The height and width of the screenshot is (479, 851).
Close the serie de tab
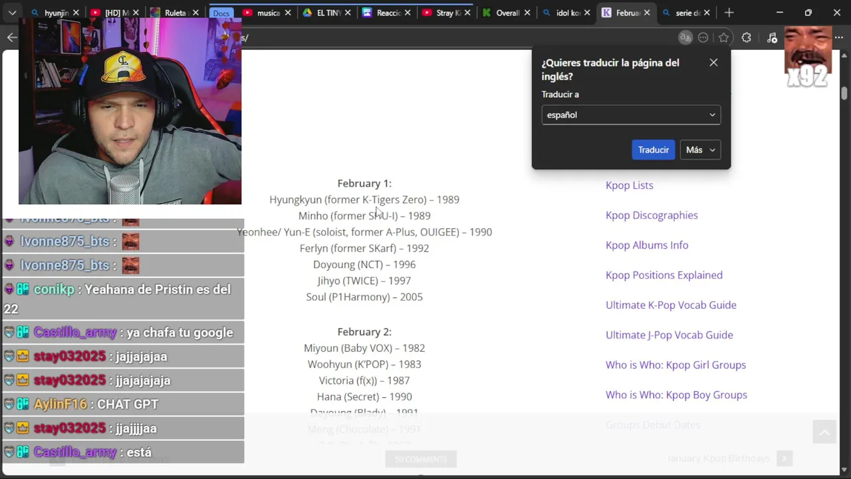(x=707, y=13)
